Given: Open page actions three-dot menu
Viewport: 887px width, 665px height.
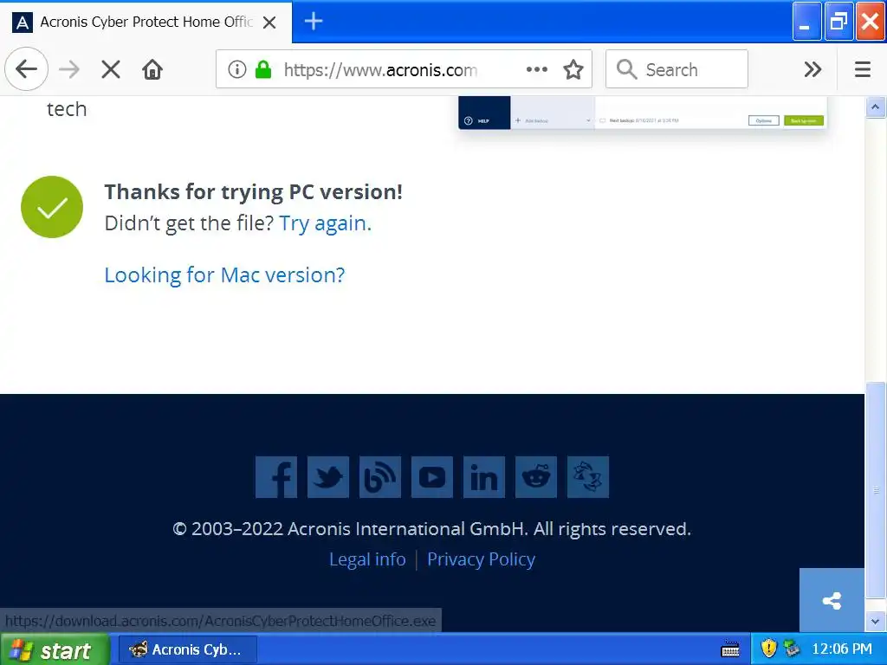Looking at the screenshot, I should click(536, 69).
